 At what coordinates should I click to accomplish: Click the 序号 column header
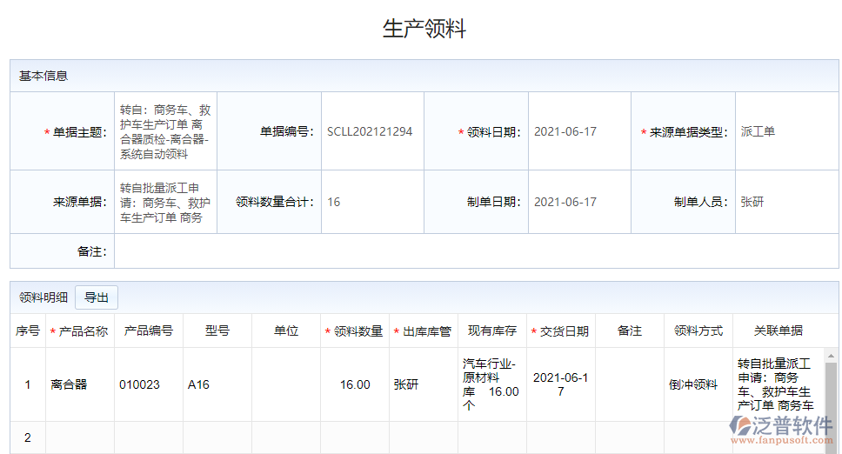[x=27, y=331]
